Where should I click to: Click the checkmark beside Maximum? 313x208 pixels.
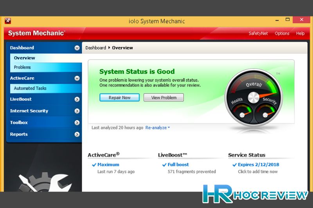[94, 165]
